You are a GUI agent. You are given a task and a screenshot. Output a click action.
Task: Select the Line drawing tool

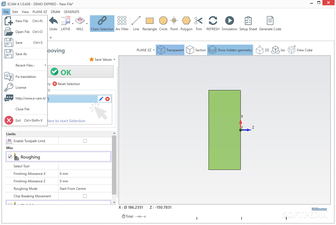[136, 24]
